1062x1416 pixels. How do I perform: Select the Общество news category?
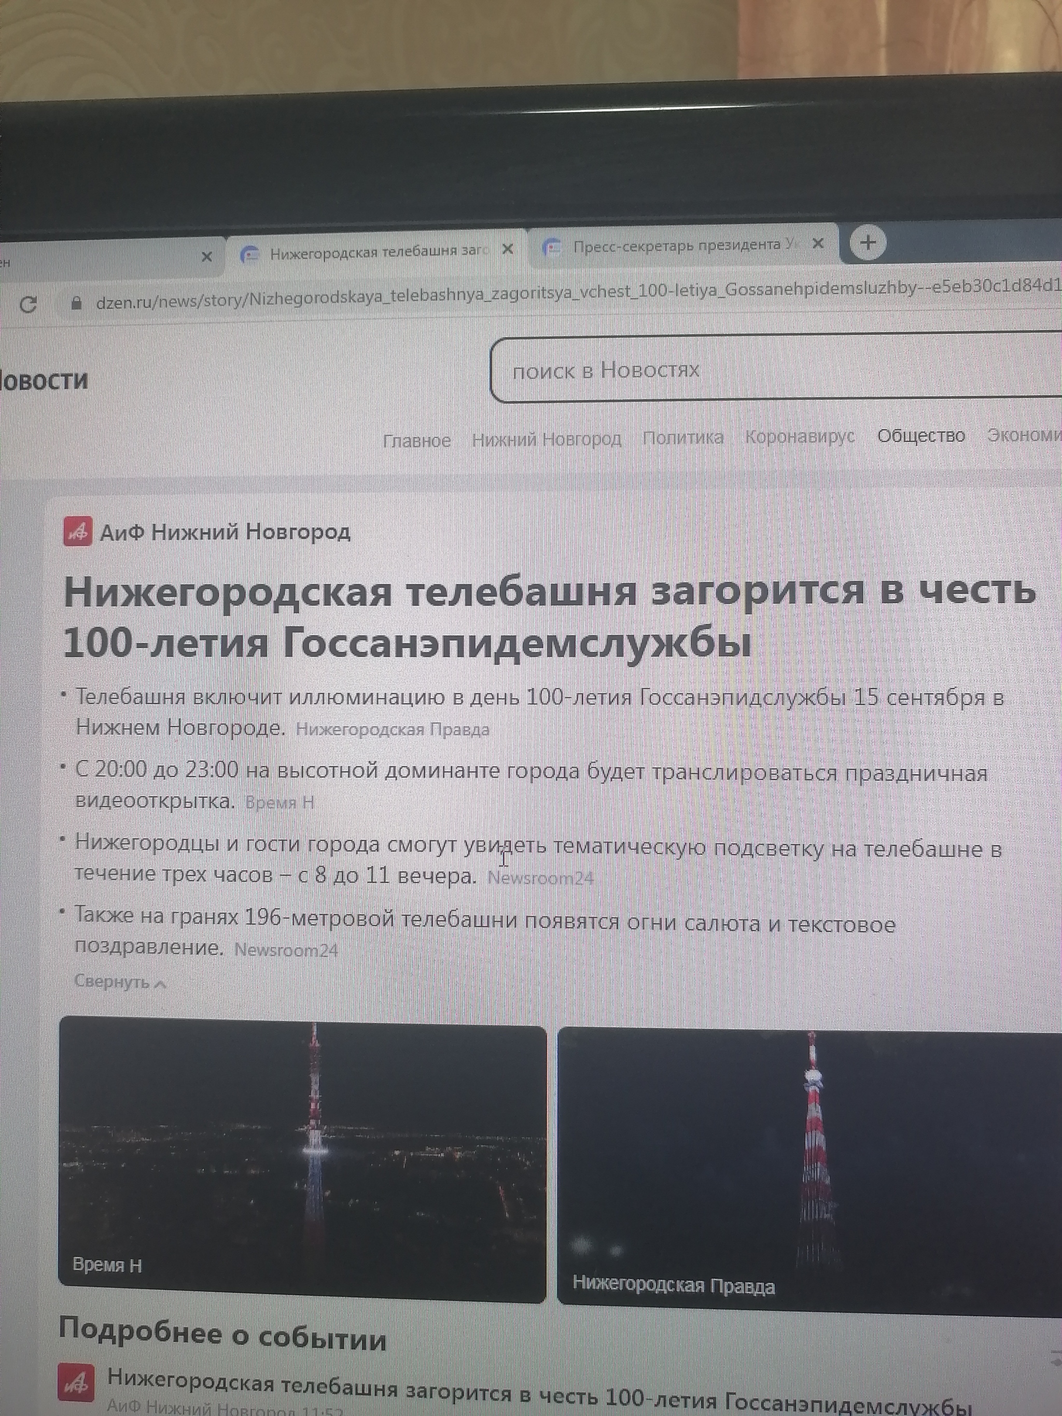click(x=920, y=436)
